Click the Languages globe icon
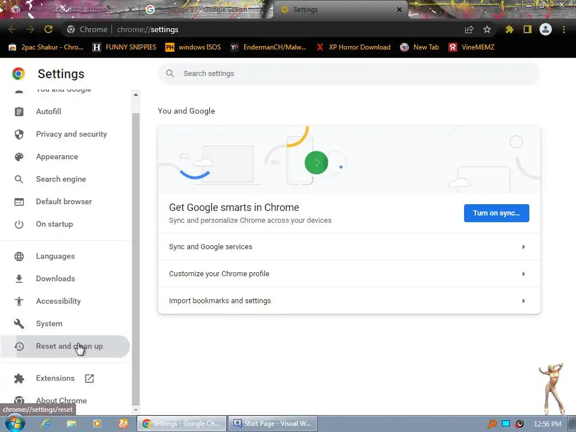 (19, 256)
